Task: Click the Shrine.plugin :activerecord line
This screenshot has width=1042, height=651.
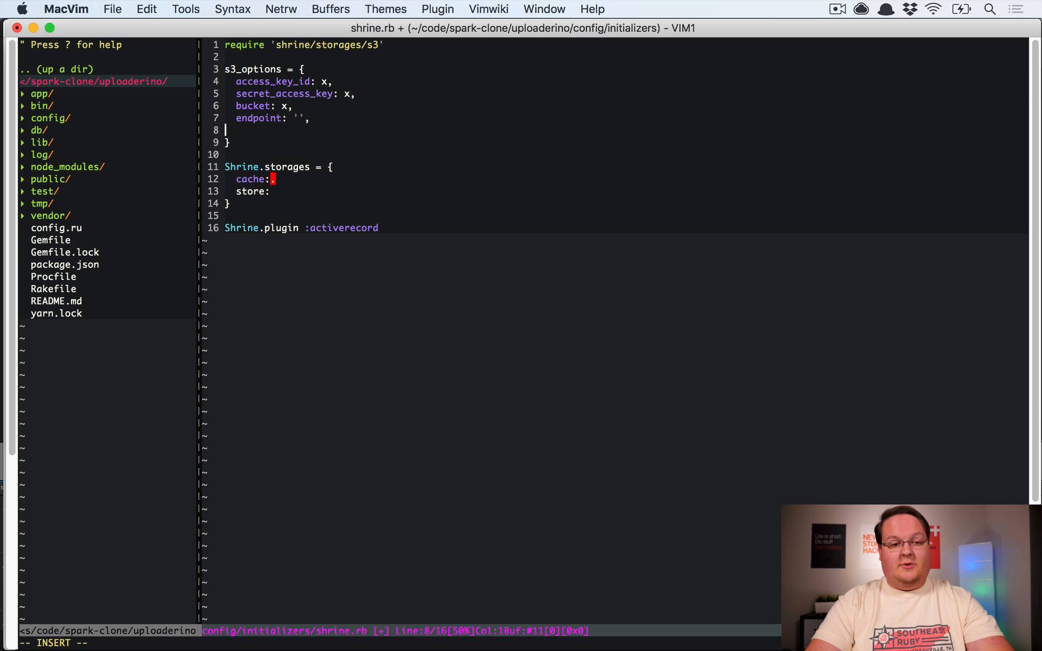Action: (x=301, y=228)
